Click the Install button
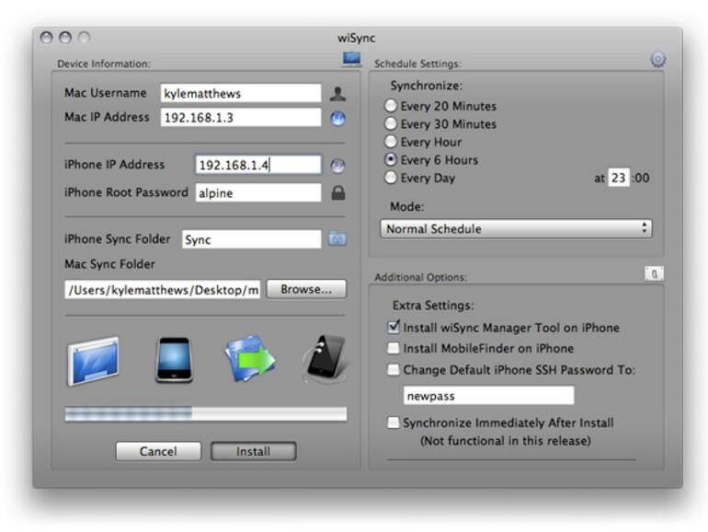Viewport: 708px width, 532px height. click(253, 452)
